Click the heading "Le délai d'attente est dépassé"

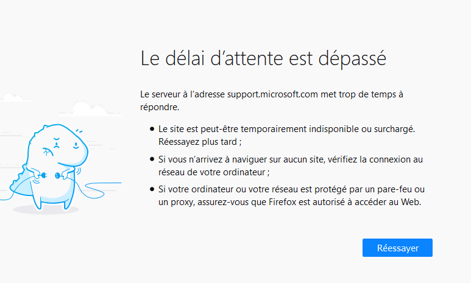263,58
